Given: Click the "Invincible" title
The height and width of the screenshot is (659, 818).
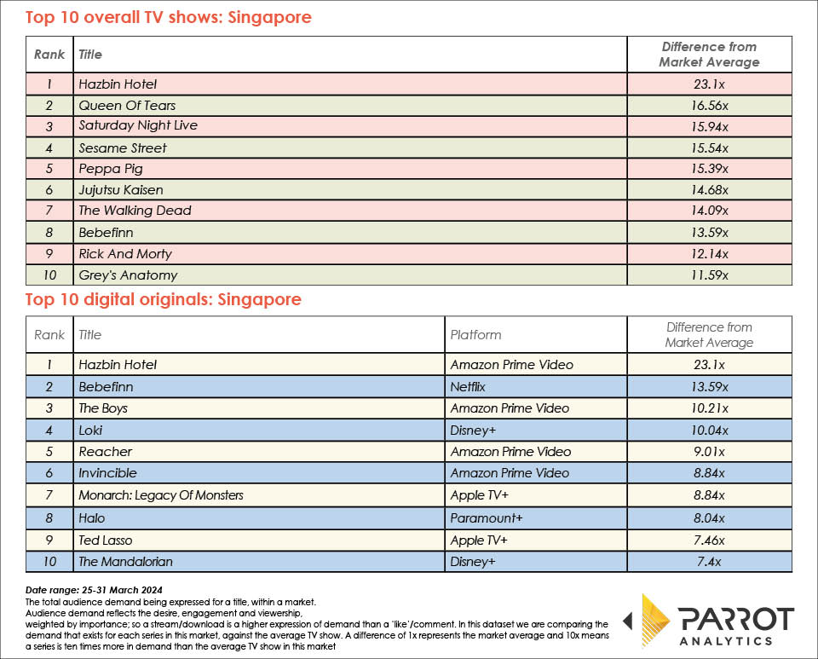Looking at the screenshot, I should point(107,473).
